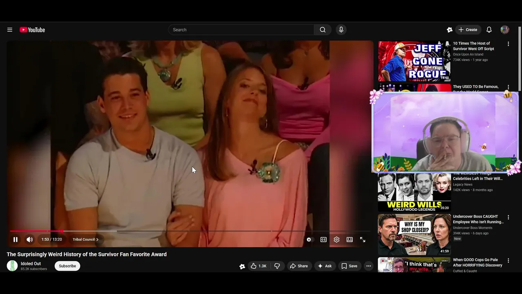Screen dimensions: 522x294
Task: Click the search magnifier button
Action: pyautogui.click(x=323, y=30)
